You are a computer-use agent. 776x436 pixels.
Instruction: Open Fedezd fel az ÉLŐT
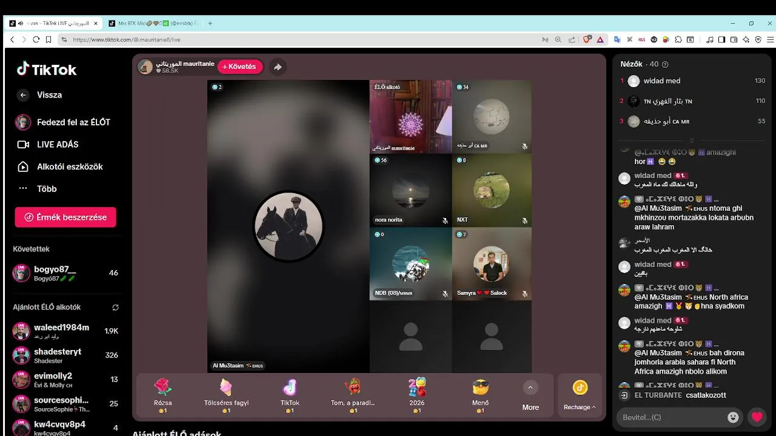click(x=63, y=122)
